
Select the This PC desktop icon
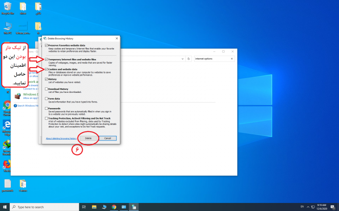(7, 26)
